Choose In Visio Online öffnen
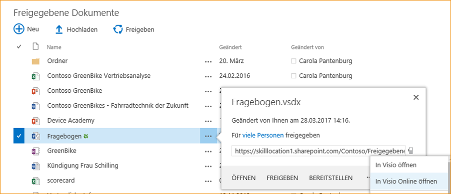The image size is (451, 194). pyautogui.click(x=406, y=182)
